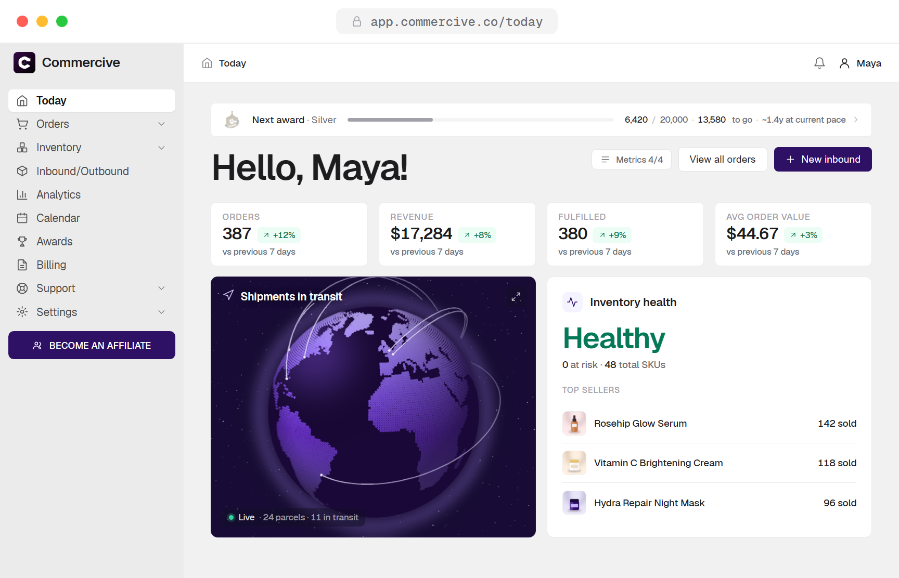This screenshot has height=578, width=899.
Task: Click Become an Affiliate button
Action: tap(92, 345)
